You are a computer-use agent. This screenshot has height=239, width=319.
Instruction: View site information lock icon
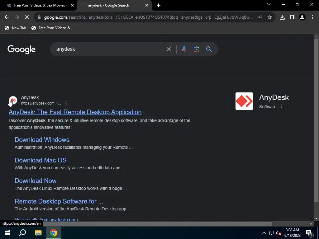pyautogui.click(x=39, y=17)
